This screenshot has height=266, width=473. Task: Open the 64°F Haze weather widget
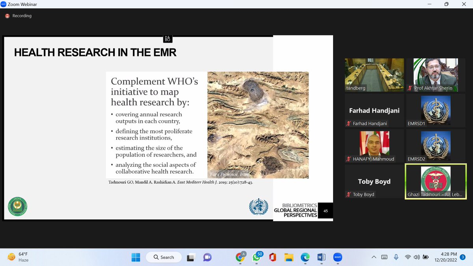[x=19, y=257]
